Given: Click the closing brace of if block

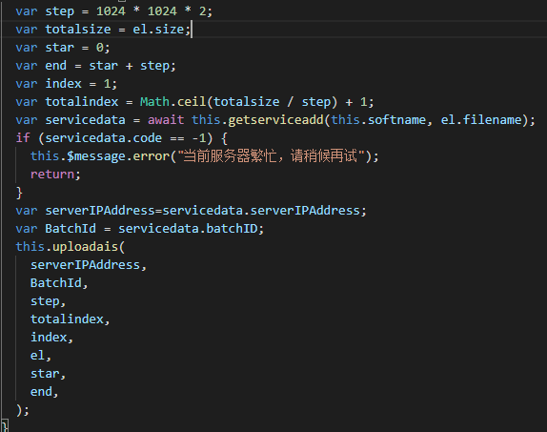Looking at the screenshot, I should [19, 193].
